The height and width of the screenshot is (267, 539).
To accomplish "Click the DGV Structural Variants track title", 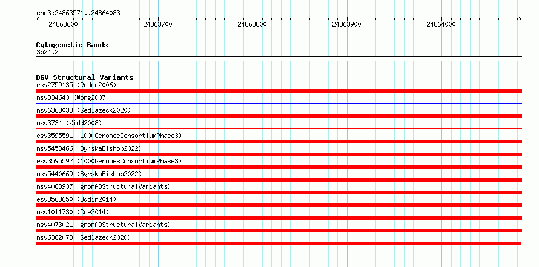I will (85, 77).
